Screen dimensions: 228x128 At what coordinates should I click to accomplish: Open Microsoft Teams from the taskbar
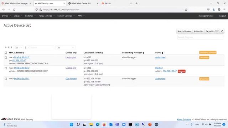[117, 124]
